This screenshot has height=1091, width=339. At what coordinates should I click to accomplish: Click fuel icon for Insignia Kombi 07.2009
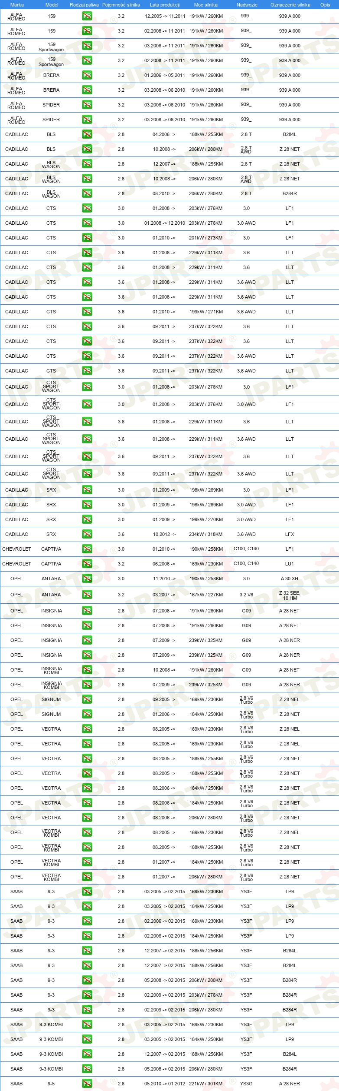click(x=87, y=685)
